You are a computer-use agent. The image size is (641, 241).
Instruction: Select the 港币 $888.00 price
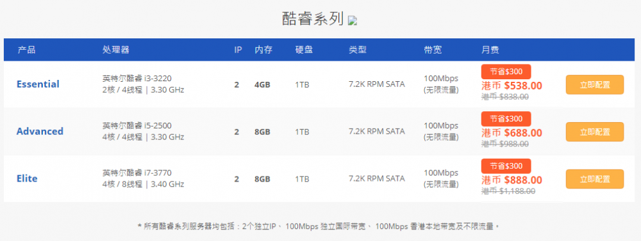click(x=512, y=180)
